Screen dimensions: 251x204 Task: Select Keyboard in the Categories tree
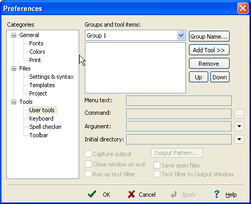[41, 118]
